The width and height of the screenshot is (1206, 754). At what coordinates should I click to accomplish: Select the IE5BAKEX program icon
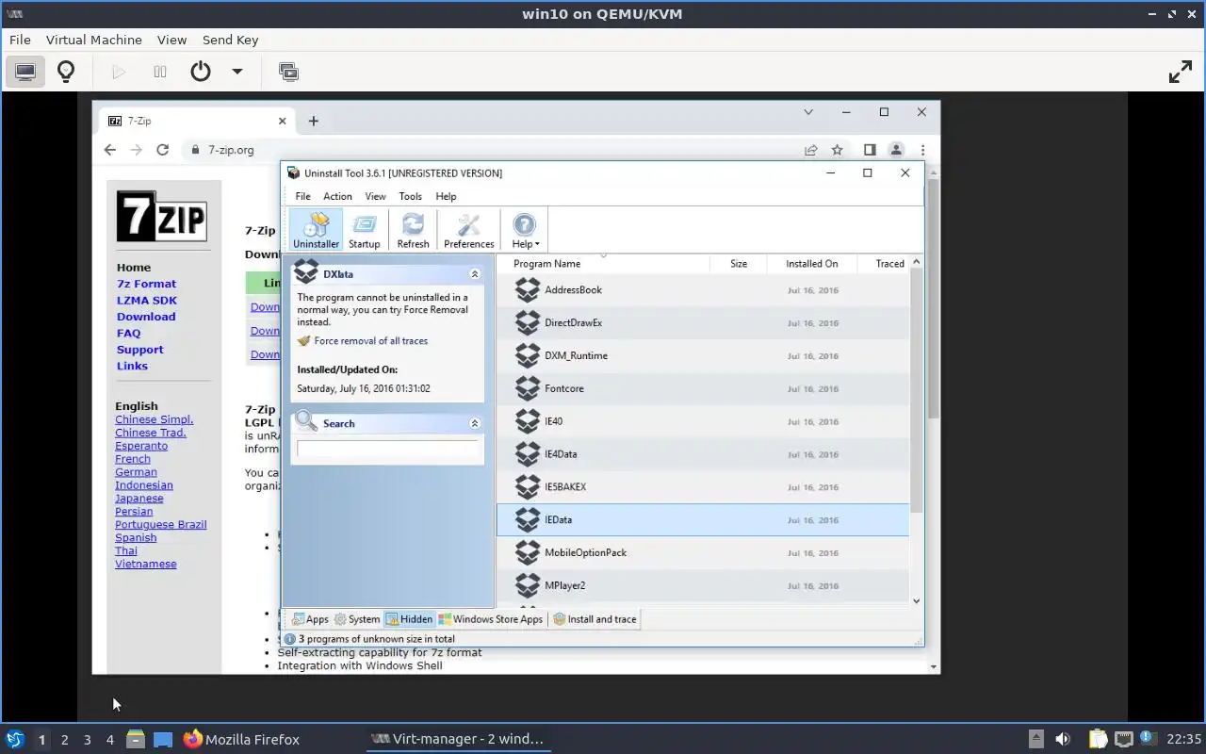coord(528,487)
